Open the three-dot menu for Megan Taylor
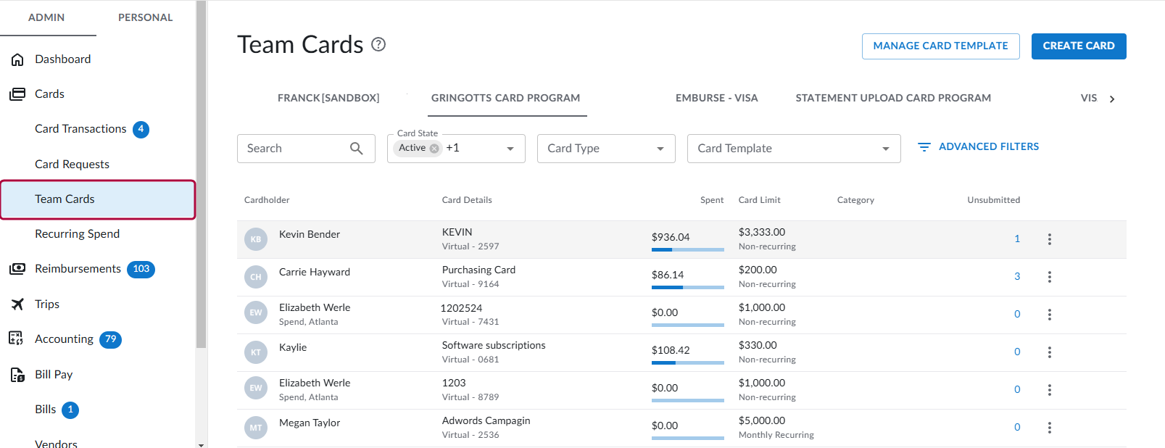This screenshot has height=448, width=1165. (1049, 428)
